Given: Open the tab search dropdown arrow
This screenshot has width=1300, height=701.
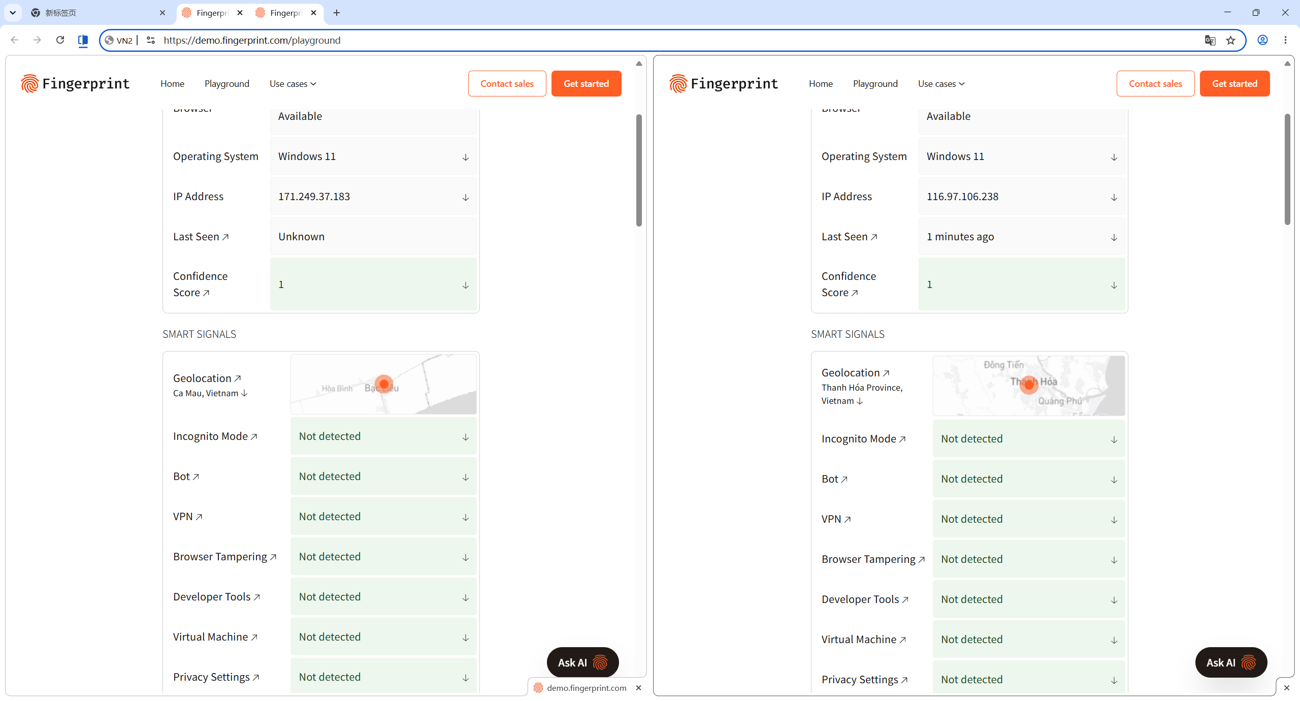Looking at the screenshot, I should (13, 13).
